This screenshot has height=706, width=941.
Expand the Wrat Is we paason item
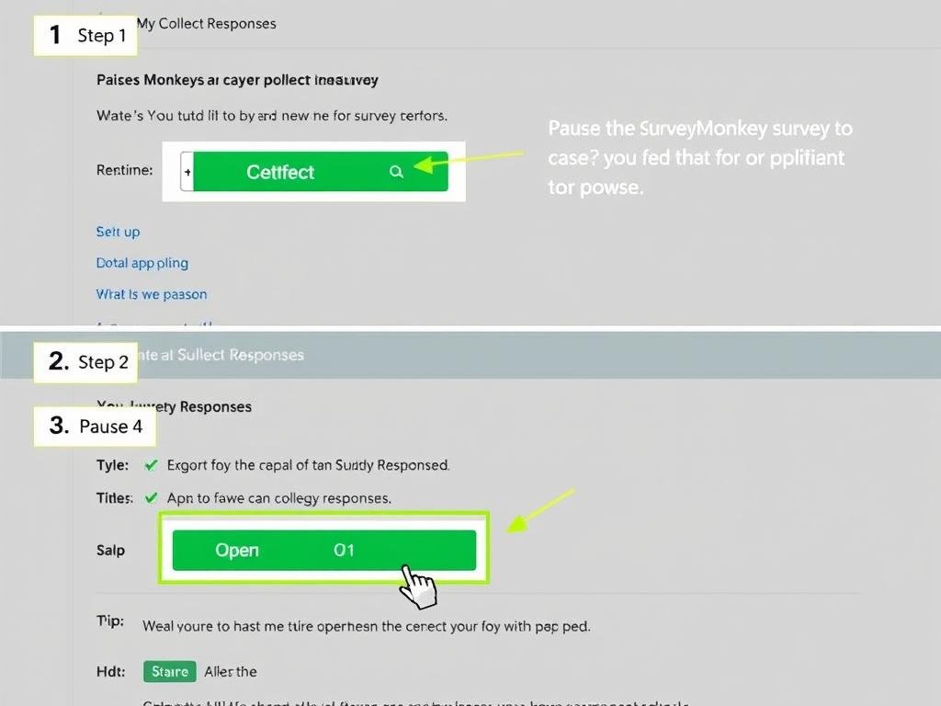(x=152, y=293)
